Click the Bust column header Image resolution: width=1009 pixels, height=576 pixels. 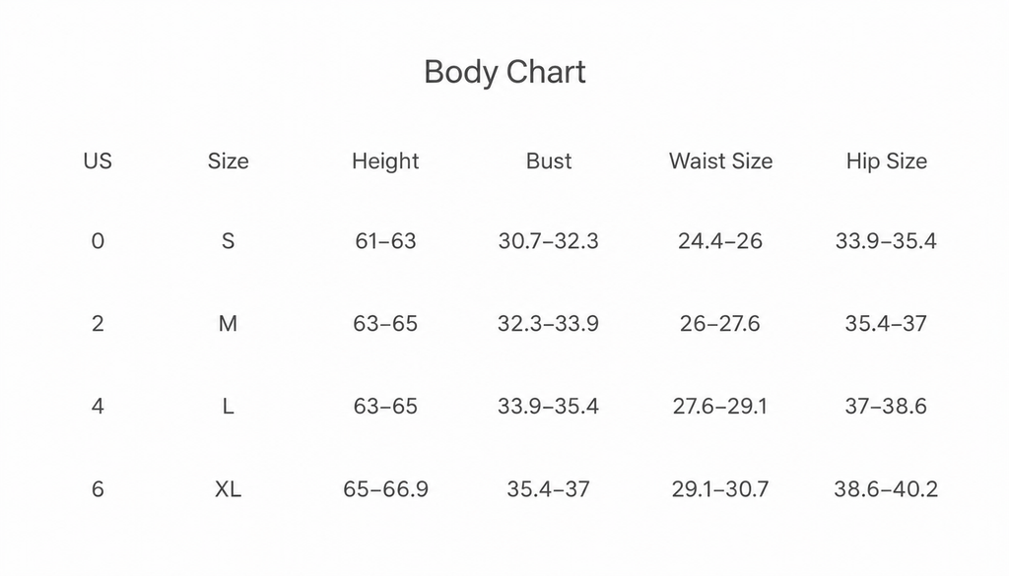pyautogui.click(x=548, y=160)
